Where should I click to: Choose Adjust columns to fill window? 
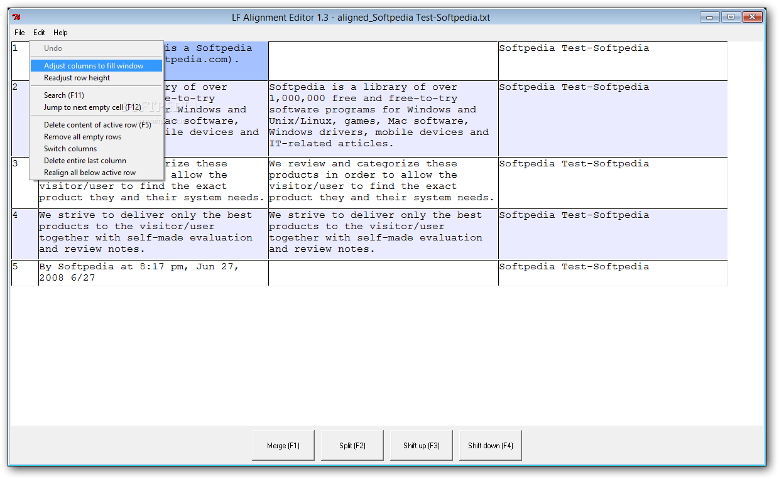(96, 66)
